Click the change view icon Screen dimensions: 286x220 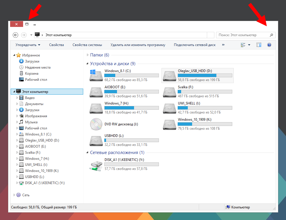pos(243,45)
